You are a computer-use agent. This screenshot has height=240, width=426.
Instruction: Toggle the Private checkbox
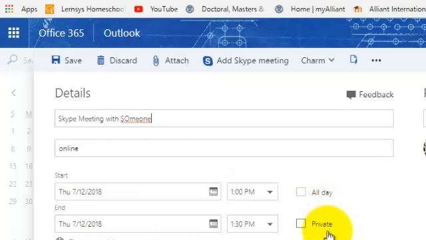(x=301, y=224)
